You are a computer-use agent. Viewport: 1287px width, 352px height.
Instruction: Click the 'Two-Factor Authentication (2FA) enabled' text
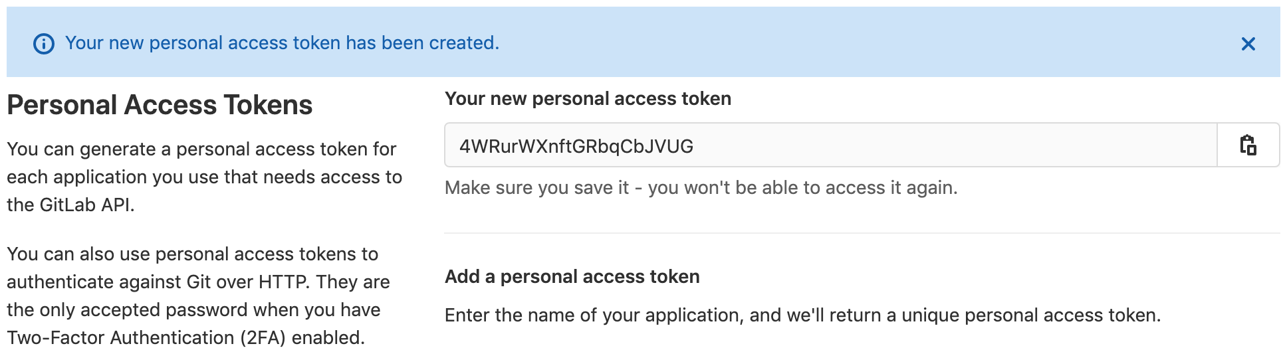(185, 337)
